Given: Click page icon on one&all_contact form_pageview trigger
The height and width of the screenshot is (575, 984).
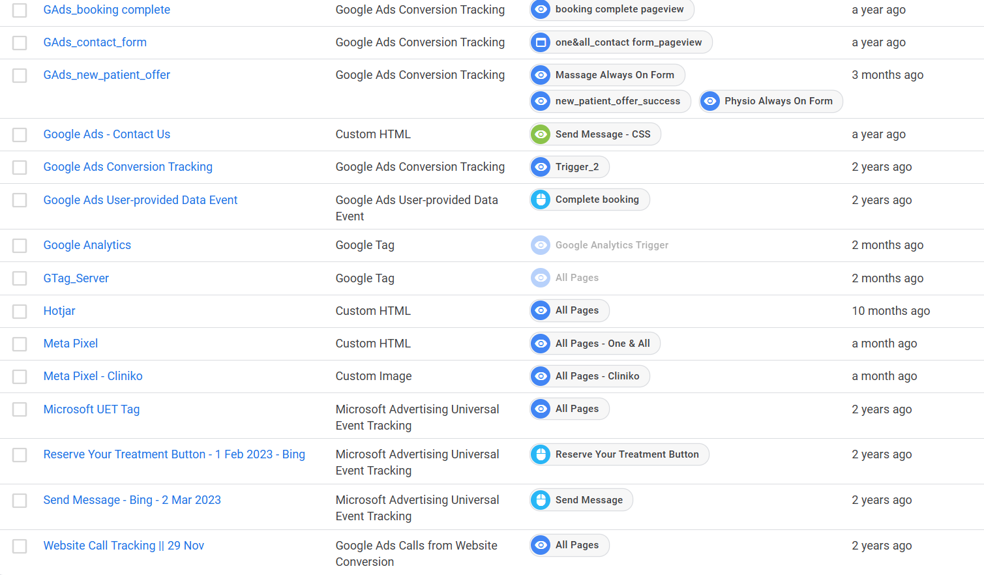Looking at the screenshot, I should coord(541,42).
